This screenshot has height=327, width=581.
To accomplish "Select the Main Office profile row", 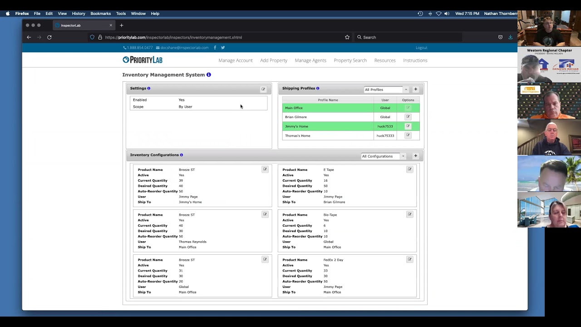I will (351, 108).
